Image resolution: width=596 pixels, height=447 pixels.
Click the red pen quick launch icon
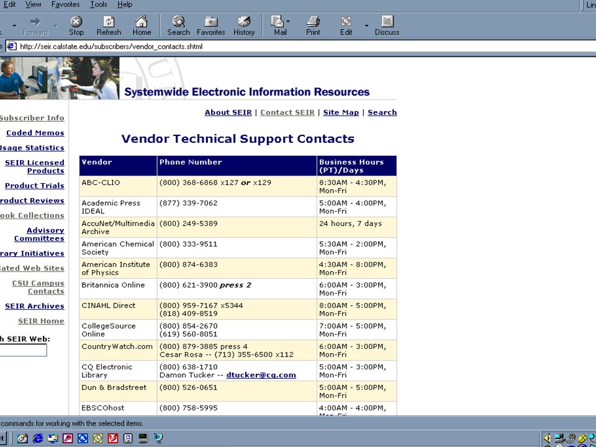113,438
